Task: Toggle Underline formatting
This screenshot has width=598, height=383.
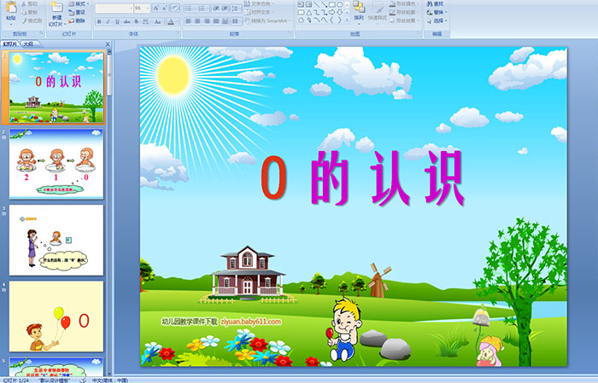Action: (x=117, y=21)
